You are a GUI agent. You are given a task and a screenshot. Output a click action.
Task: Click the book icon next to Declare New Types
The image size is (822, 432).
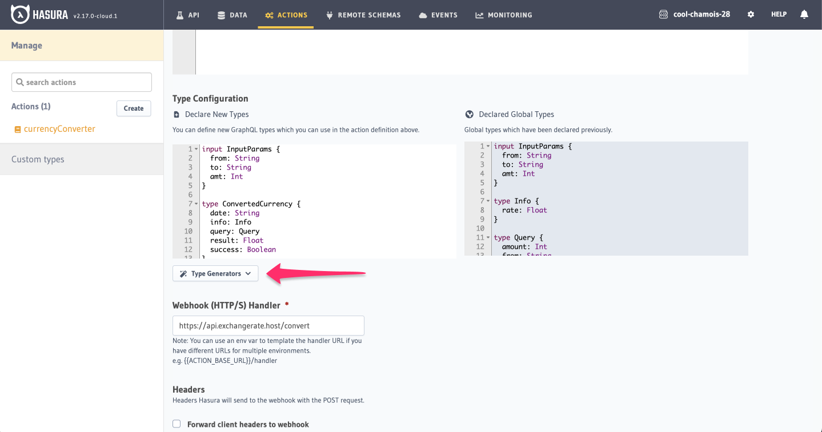coord(178,114)
